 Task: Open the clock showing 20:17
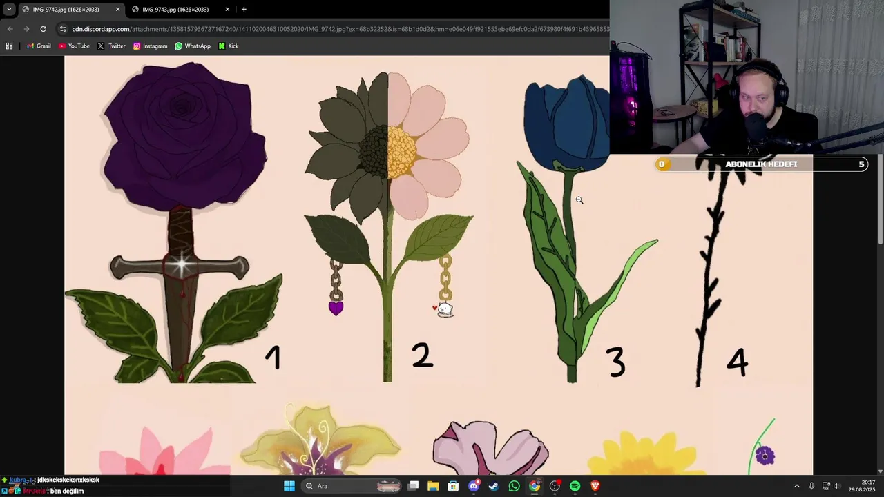[x=862, y=486]
